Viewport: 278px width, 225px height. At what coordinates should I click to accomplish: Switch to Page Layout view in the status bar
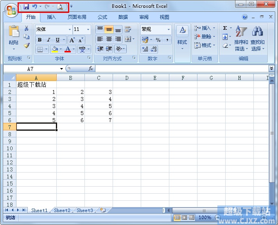tap(185, 218)
